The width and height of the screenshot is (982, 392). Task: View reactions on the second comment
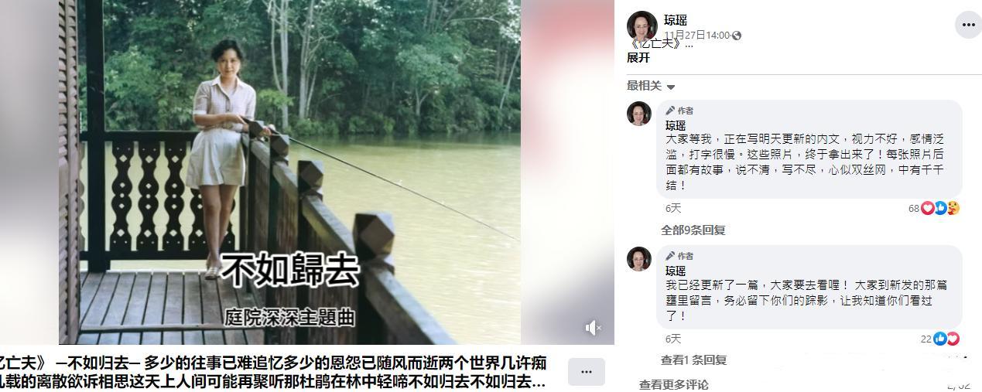(x=940, y=339)
